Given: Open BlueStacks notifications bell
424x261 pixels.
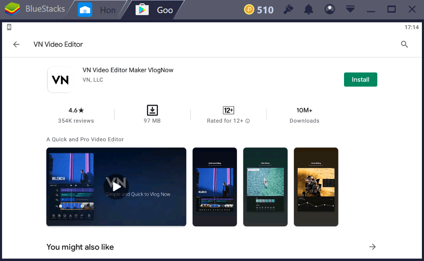Looking at the screenshot, I should pyautogui.click(x=308, y=9).
